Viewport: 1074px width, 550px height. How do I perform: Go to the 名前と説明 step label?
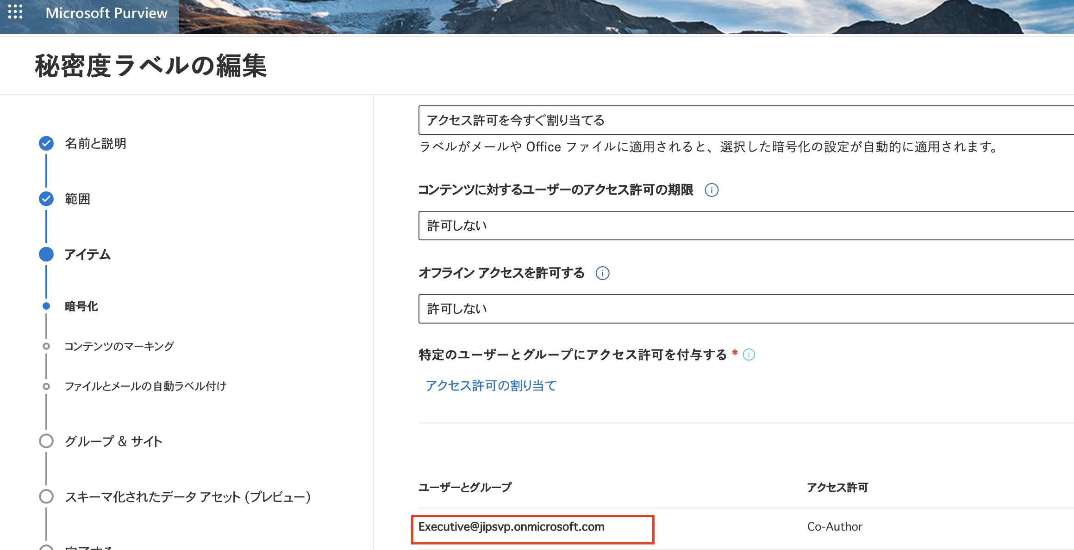coord(95,143)
